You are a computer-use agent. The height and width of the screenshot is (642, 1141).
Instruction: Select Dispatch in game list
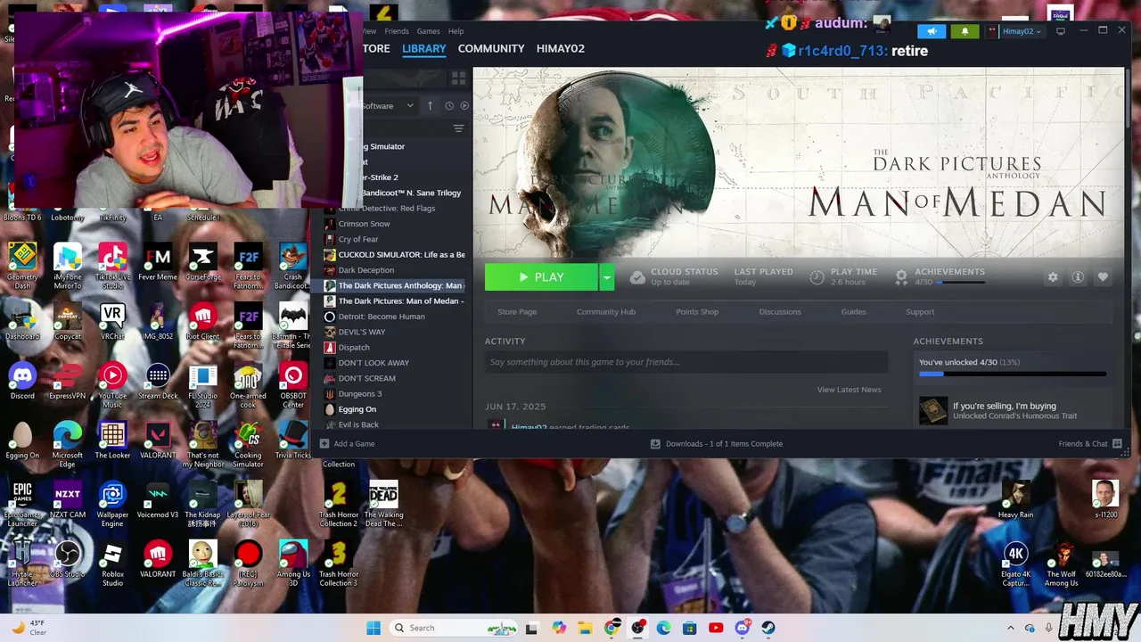[x=354, y=347]
